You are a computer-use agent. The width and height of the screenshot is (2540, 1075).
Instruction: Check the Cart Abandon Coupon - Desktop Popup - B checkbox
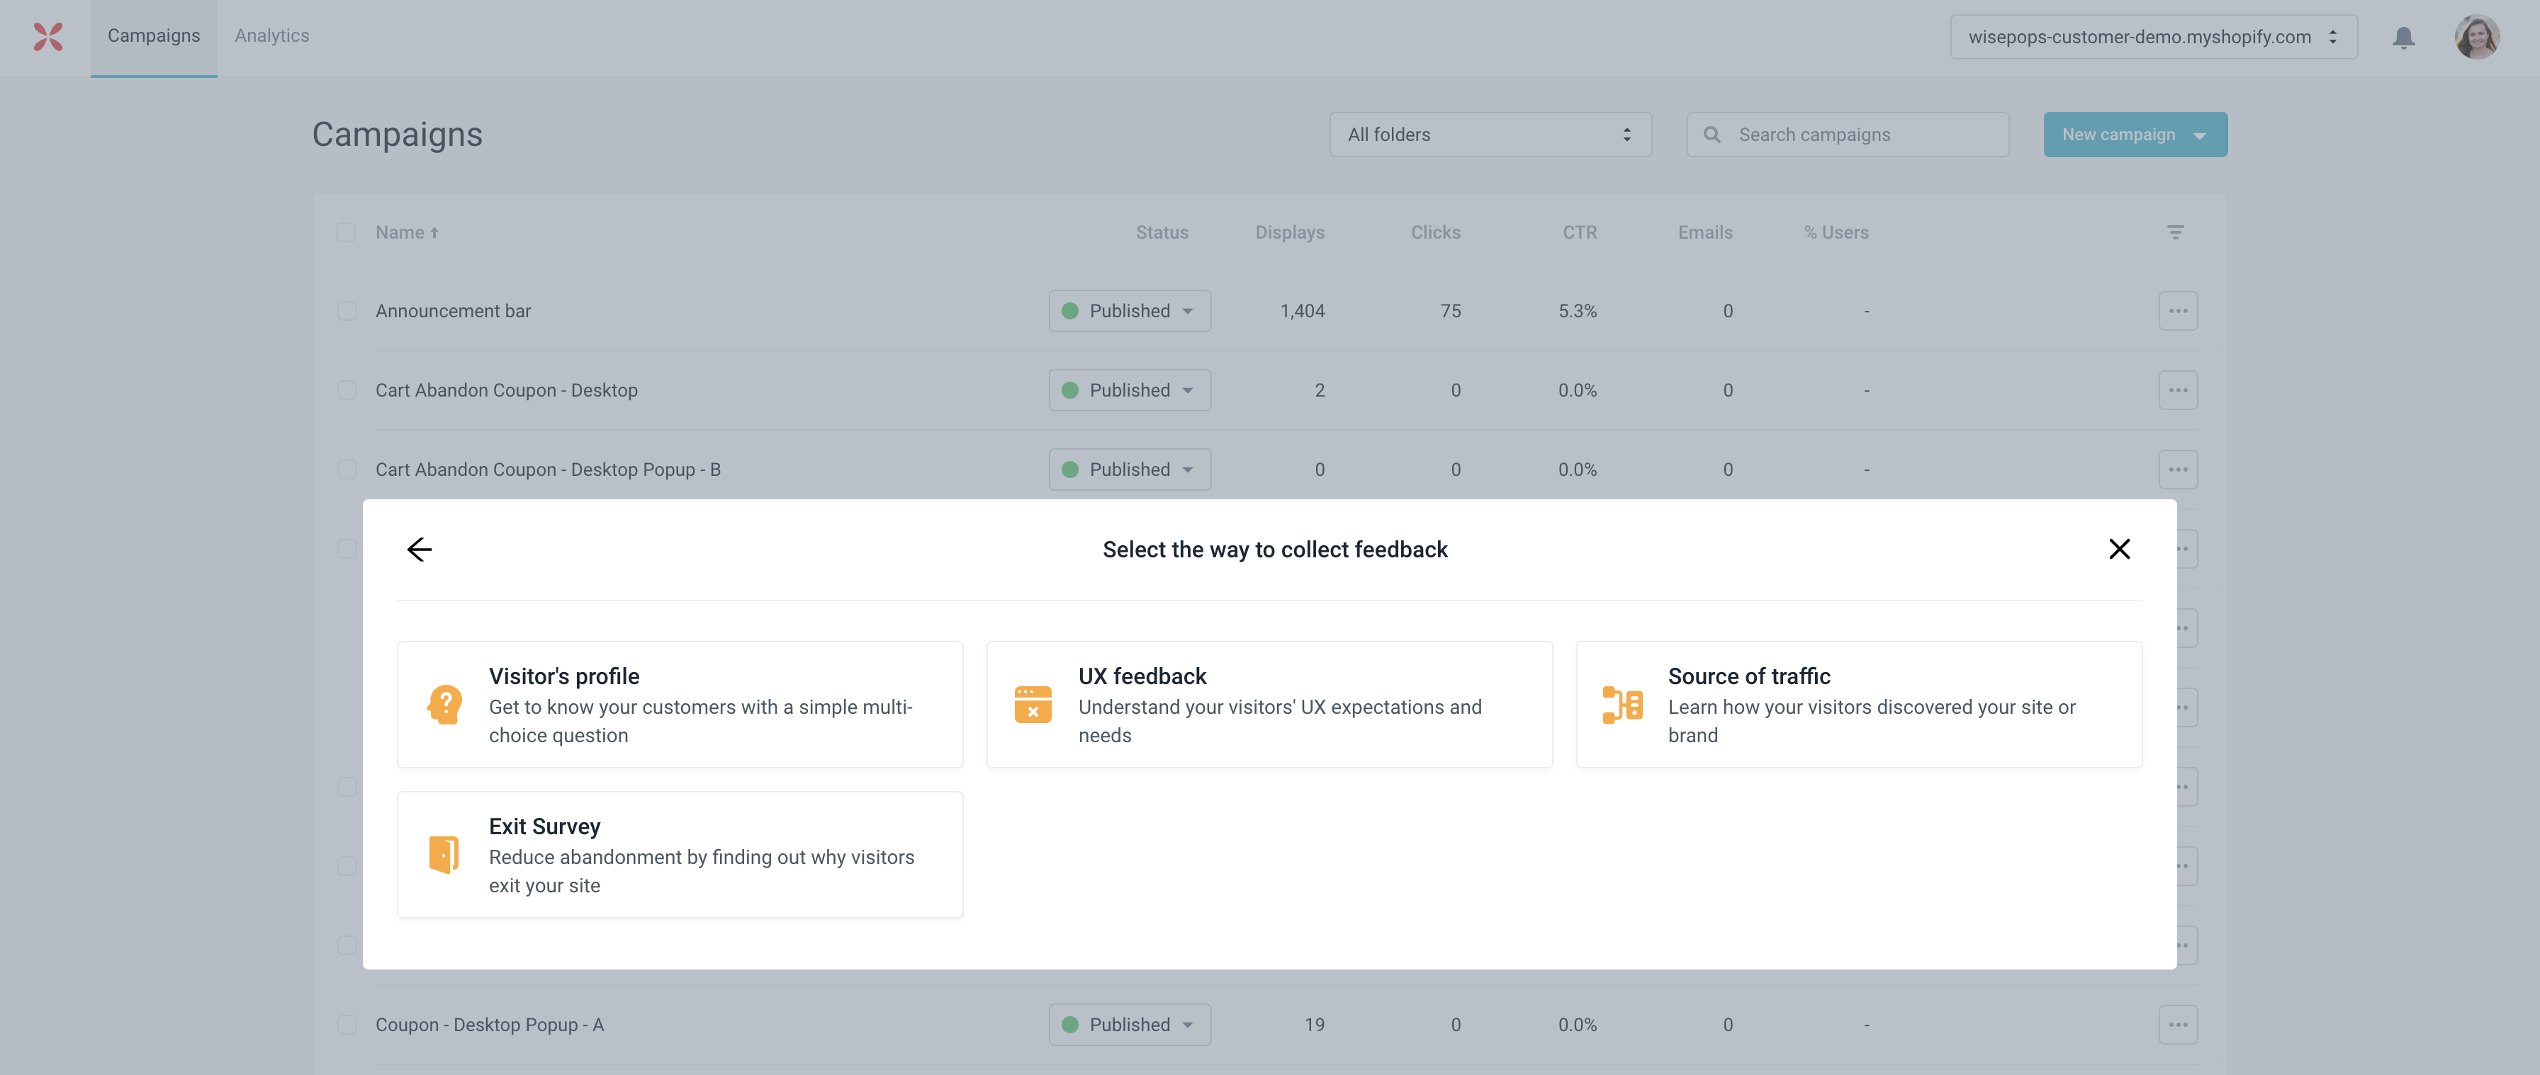tap(347, 470)
